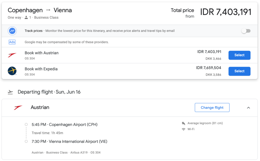Image resolution: width=260 pixels, height=161 pixels.
Task: Click the Book with Expedia text
Action: point(41,69)
